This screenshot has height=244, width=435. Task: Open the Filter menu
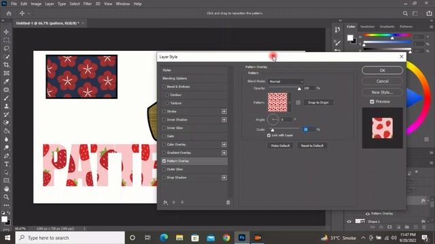[x=88, y=4]
